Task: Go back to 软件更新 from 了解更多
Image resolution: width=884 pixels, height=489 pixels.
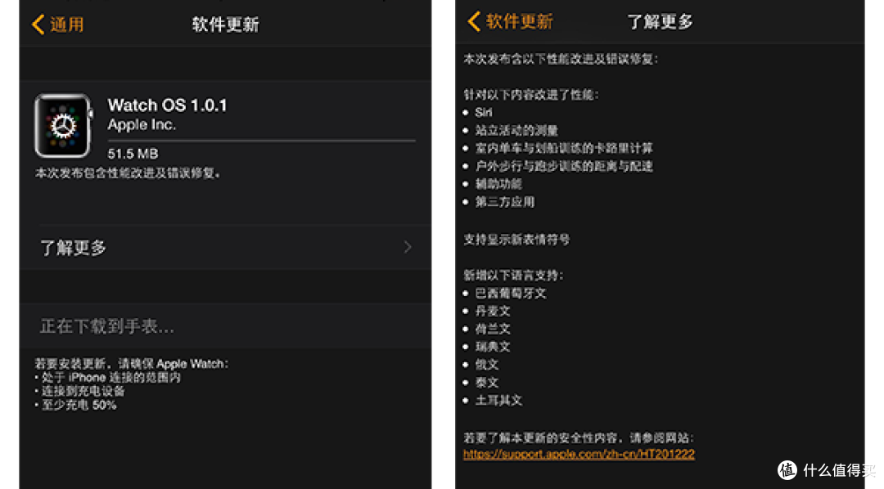Action: [x=510, y=22]
